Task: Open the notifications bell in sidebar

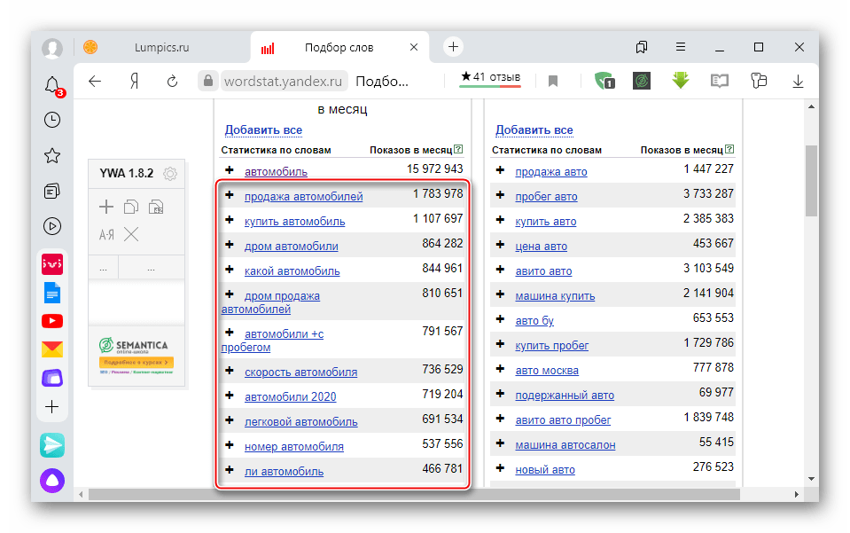Action: tap(52, 85)
